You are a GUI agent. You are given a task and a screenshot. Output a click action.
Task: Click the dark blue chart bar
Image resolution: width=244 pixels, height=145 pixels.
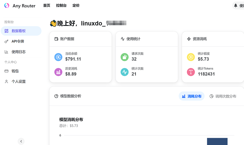(x=217, y=142)
